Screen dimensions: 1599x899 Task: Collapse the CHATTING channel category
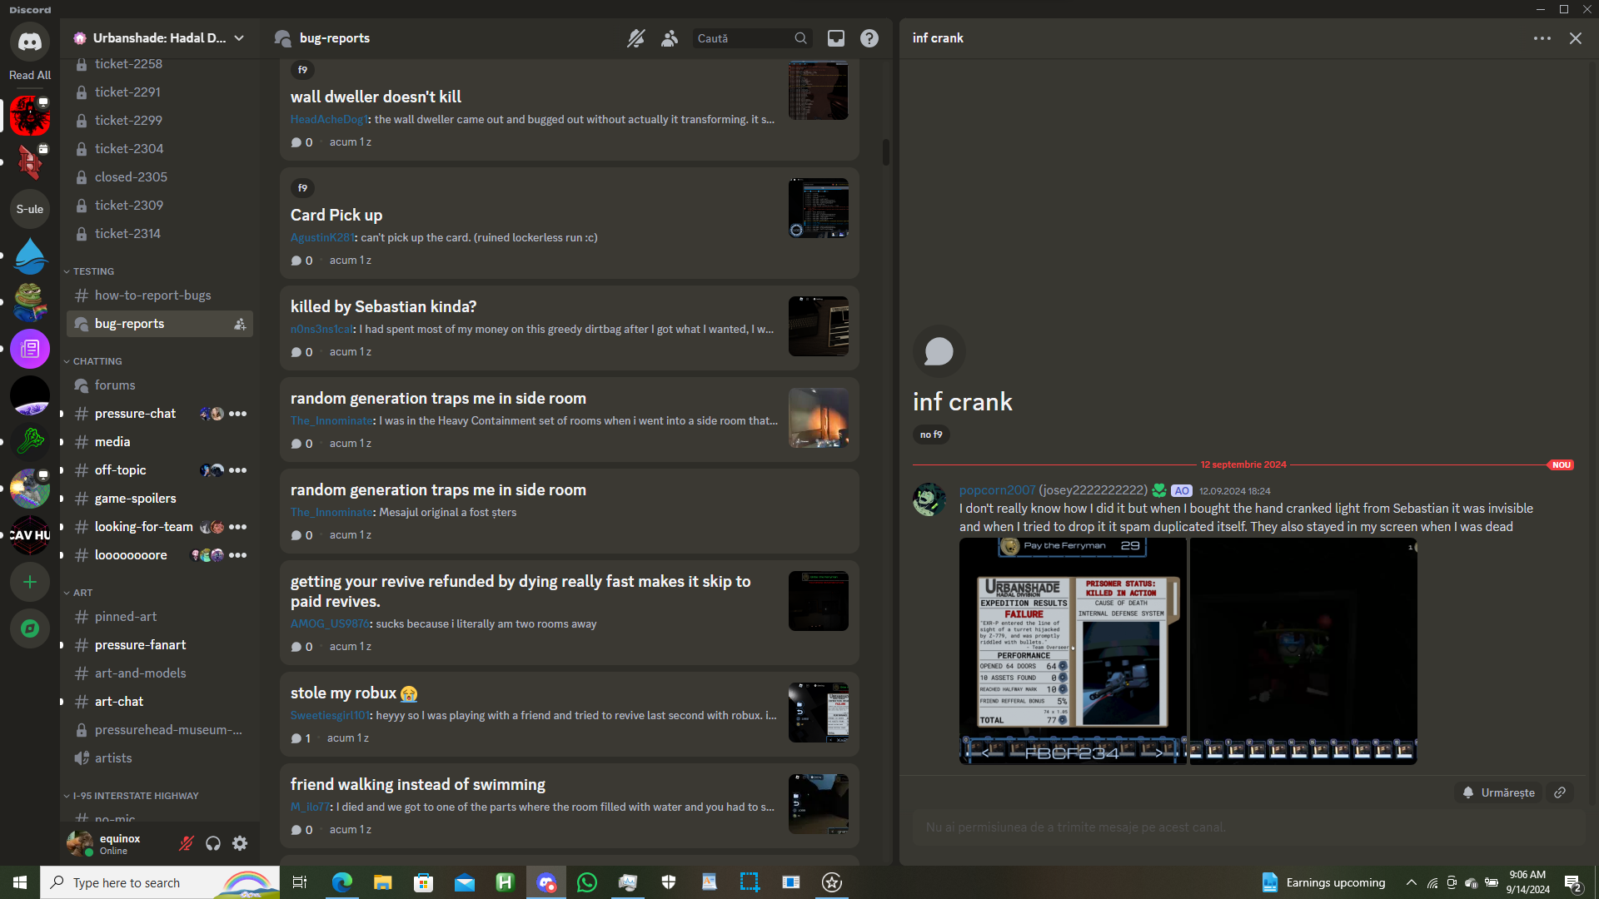tap(97, 361)
